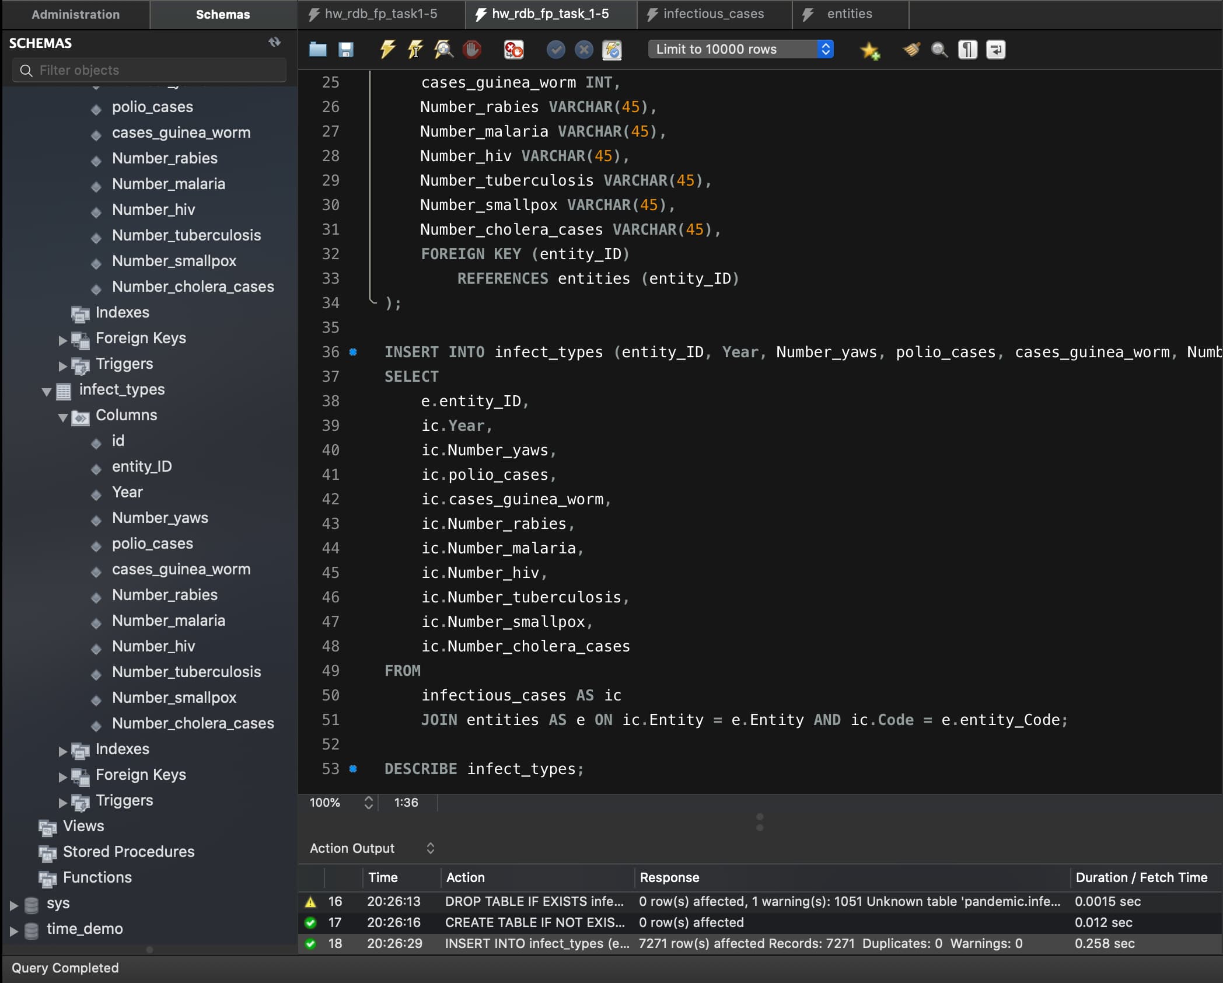1223x983 pixels.
Task: Click the Open SQL script folder icon
Action: (317, 50)
